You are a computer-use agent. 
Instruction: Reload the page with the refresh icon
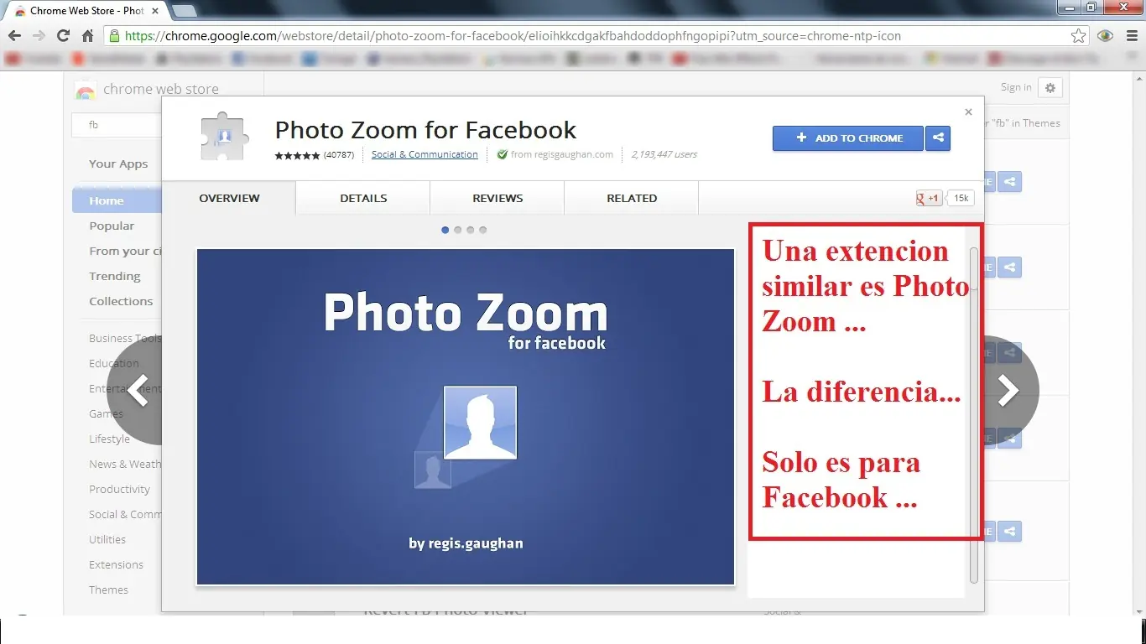pos(63,36)
